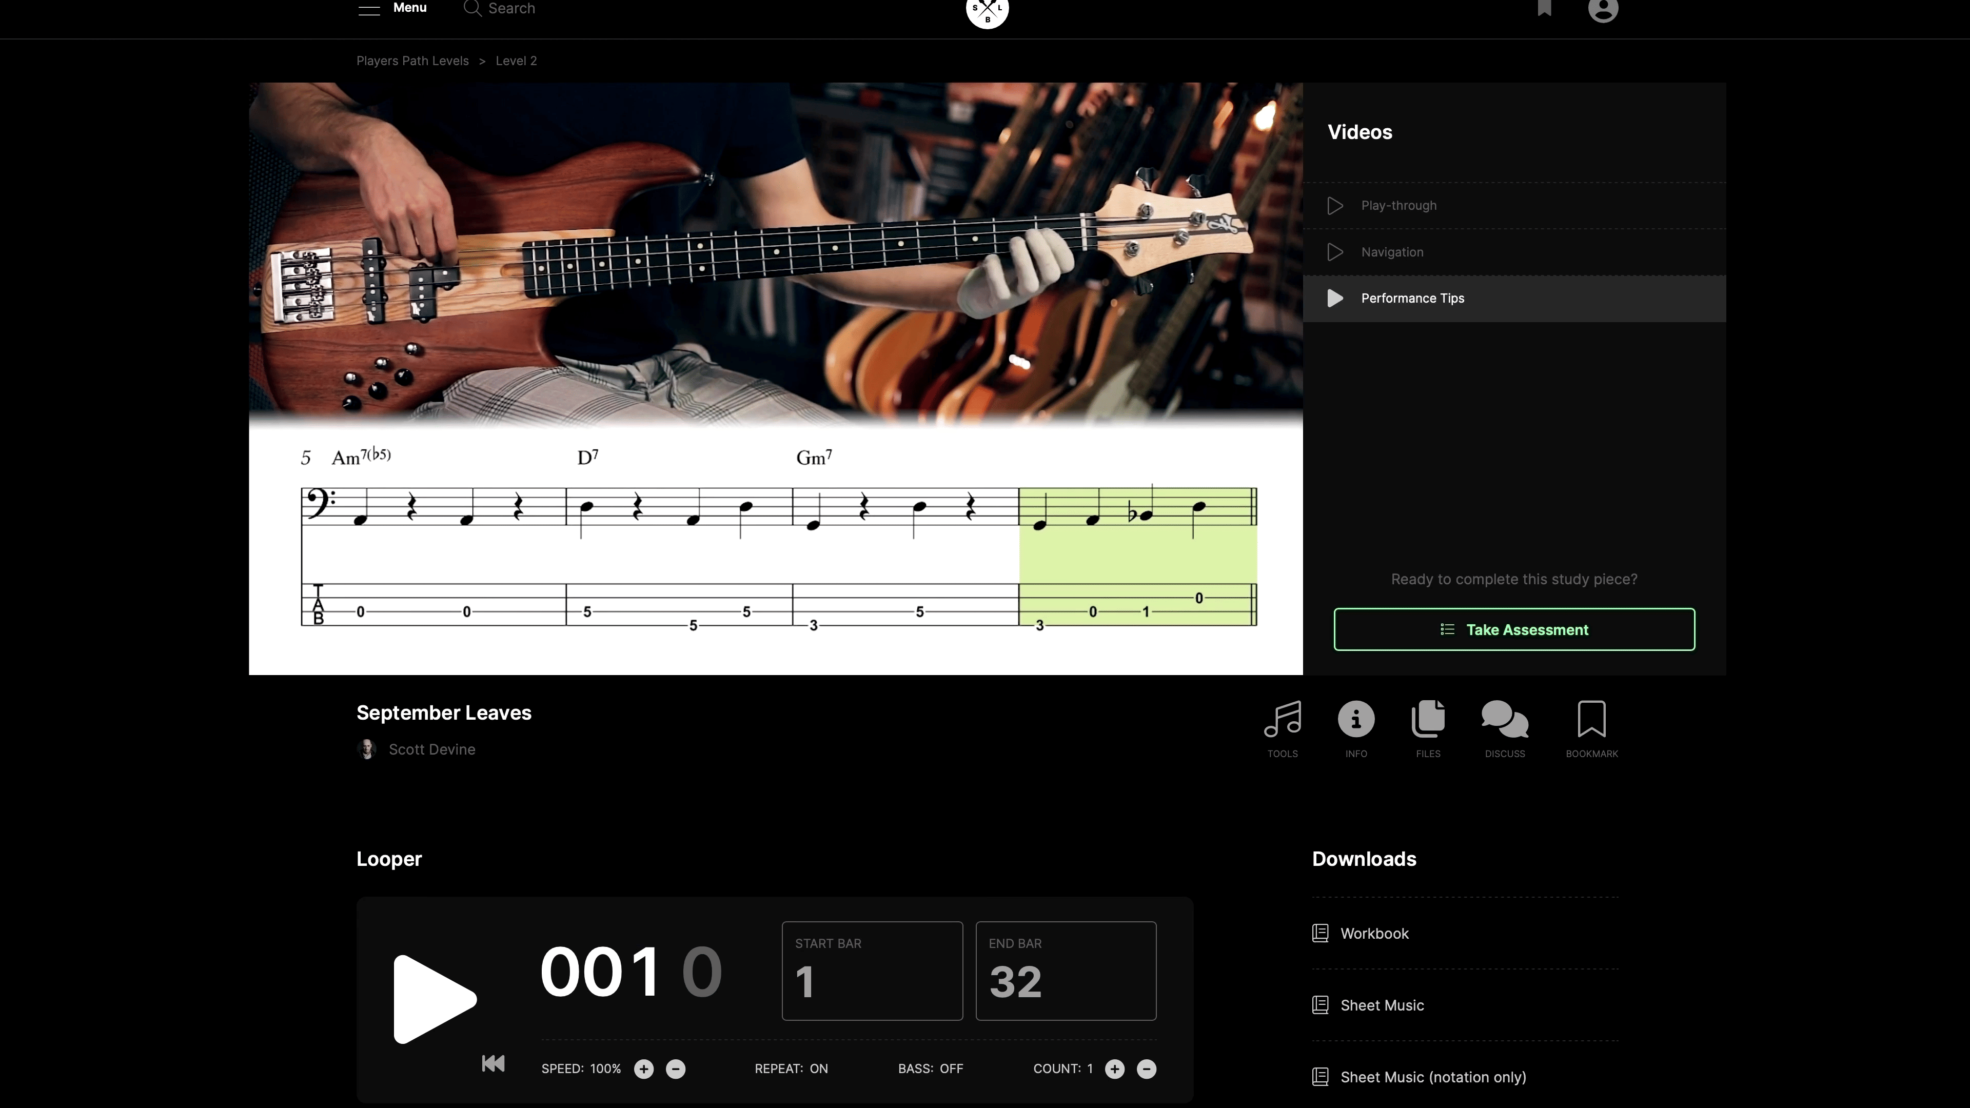Open the Tools music note icon
Viewport: 1970px width, 1108px height.
point(1283,720)
